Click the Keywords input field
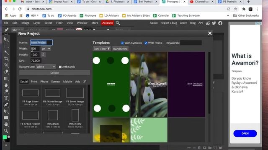268x150 pixels. [x=191, y=43]
